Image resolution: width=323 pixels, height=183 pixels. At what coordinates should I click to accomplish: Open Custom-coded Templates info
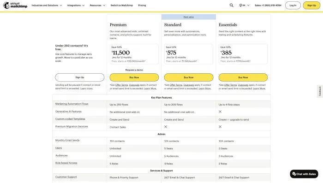70,119
